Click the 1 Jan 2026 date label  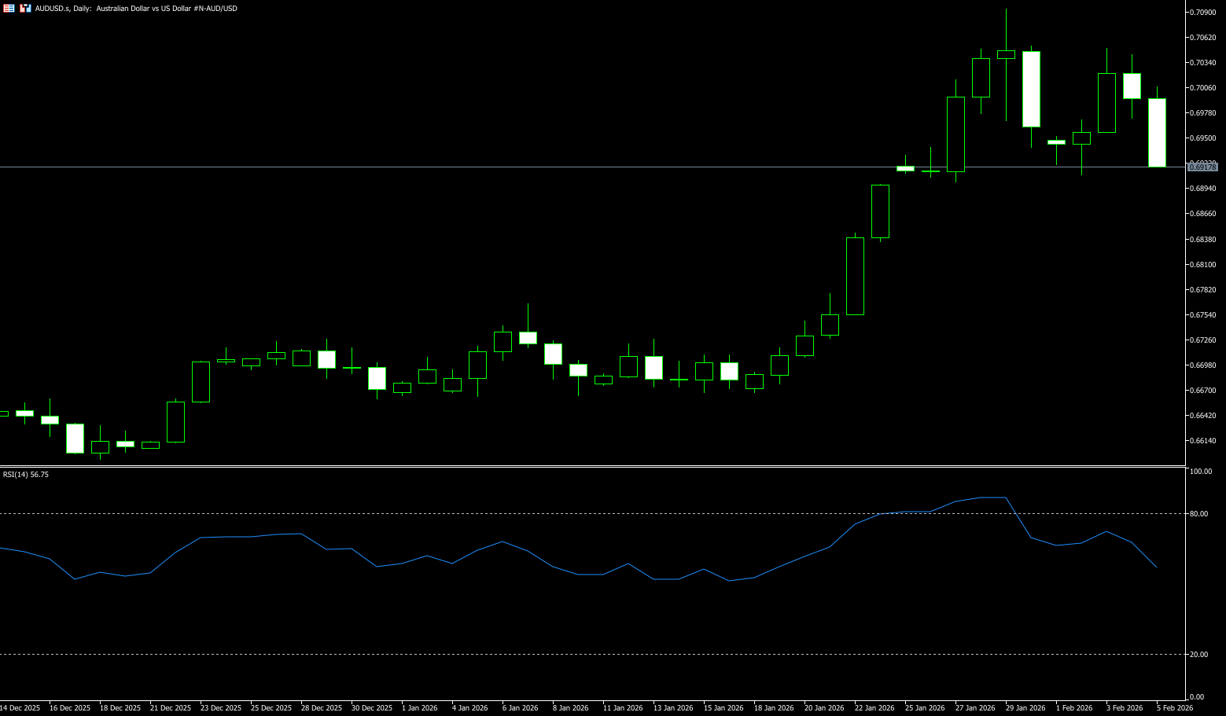tap(419, 708)
